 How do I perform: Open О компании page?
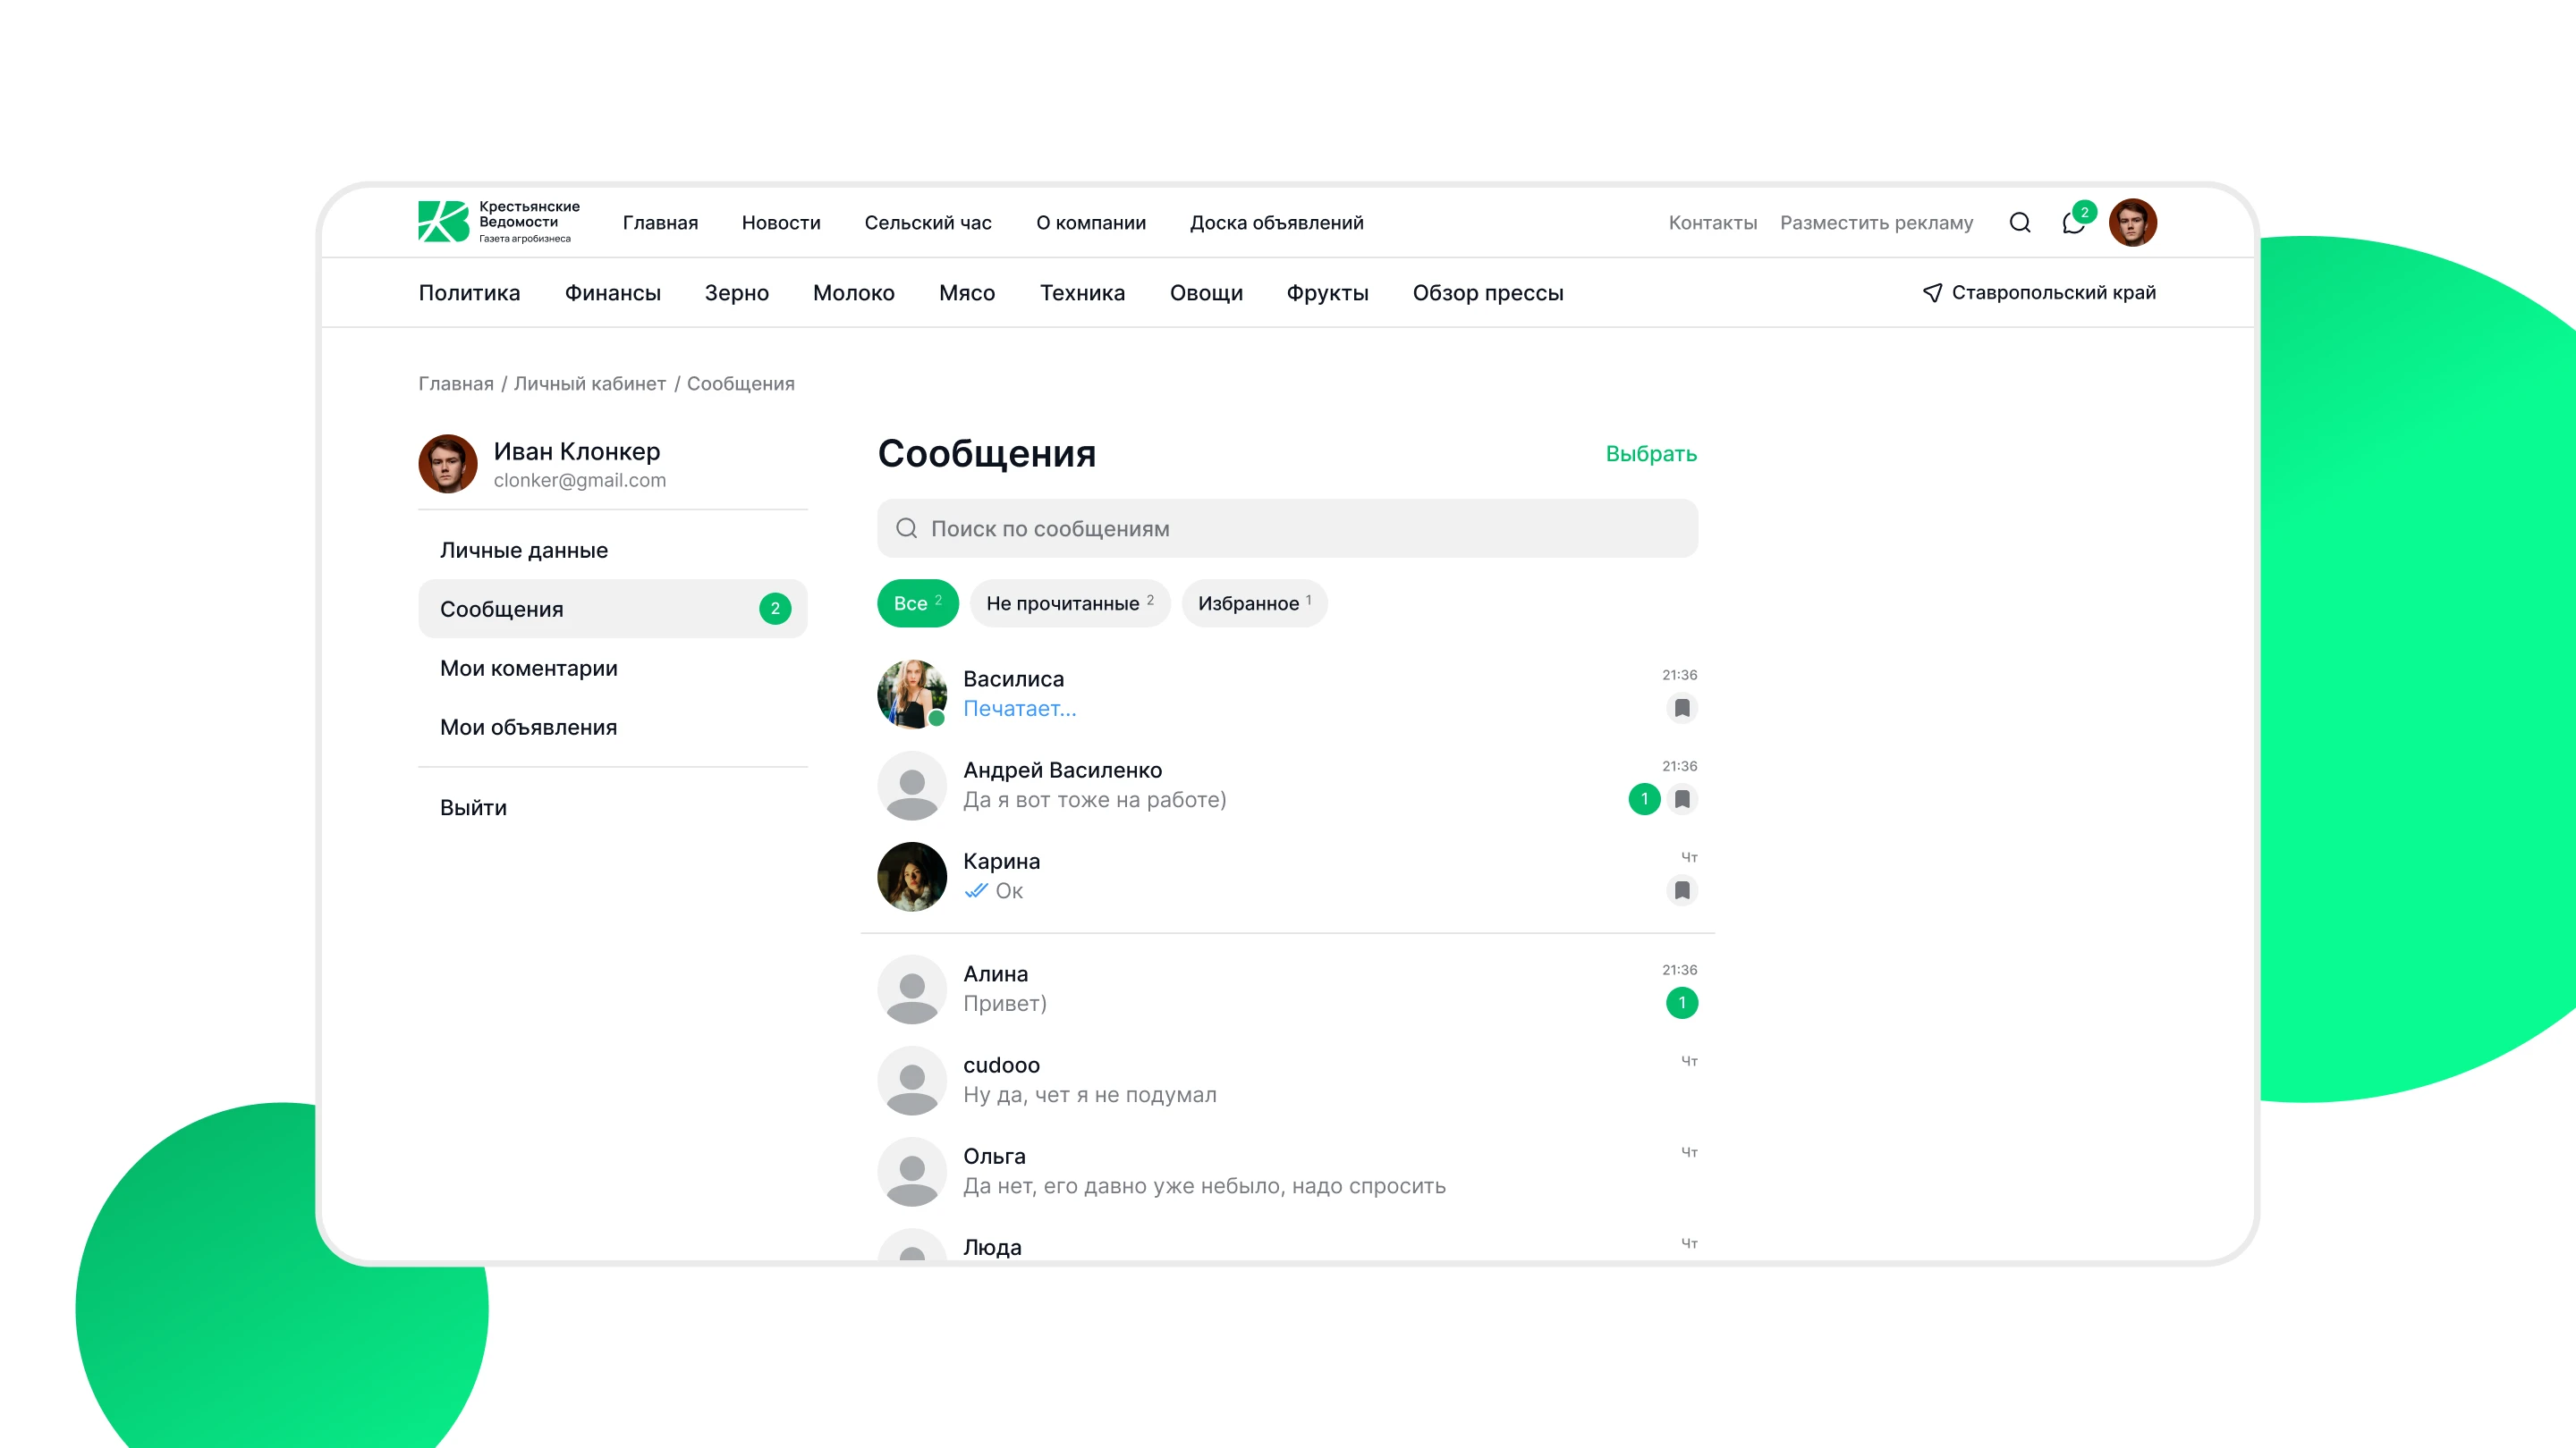pos(1091,223)
